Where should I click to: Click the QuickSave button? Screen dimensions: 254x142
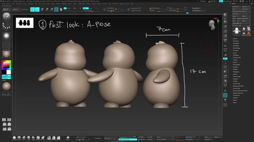pos(203,1)
